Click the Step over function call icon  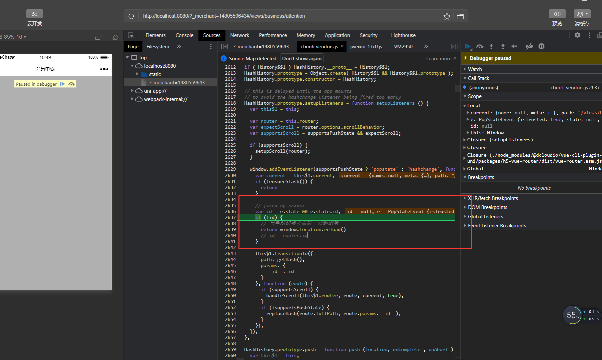(480, 47)
